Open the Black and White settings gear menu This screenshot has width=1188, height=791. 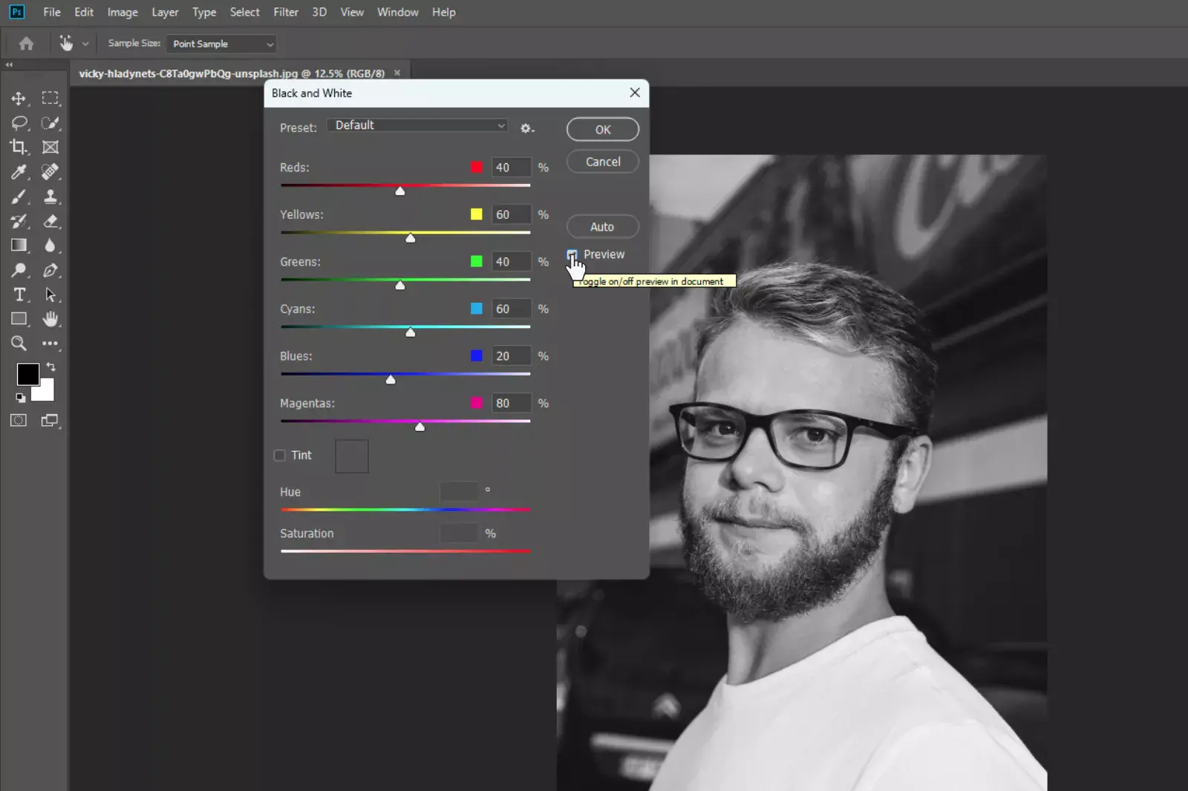point(527,128)
